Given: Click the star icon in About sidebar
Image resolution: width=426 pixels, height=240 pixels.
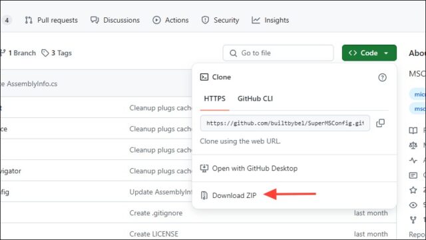Looking at the screenshot, I should (413, 190).
